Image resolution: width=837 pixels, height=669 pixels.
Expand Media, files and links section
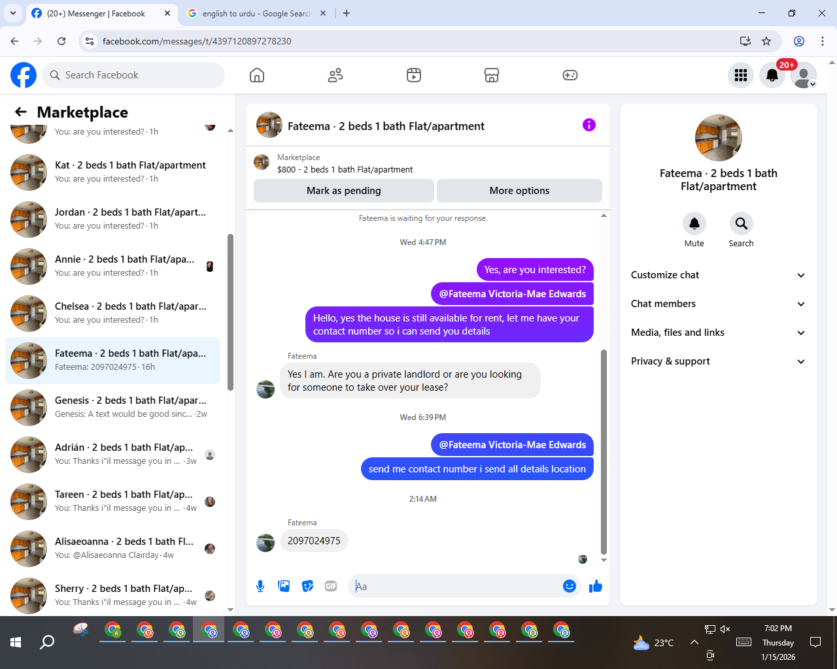718,333
